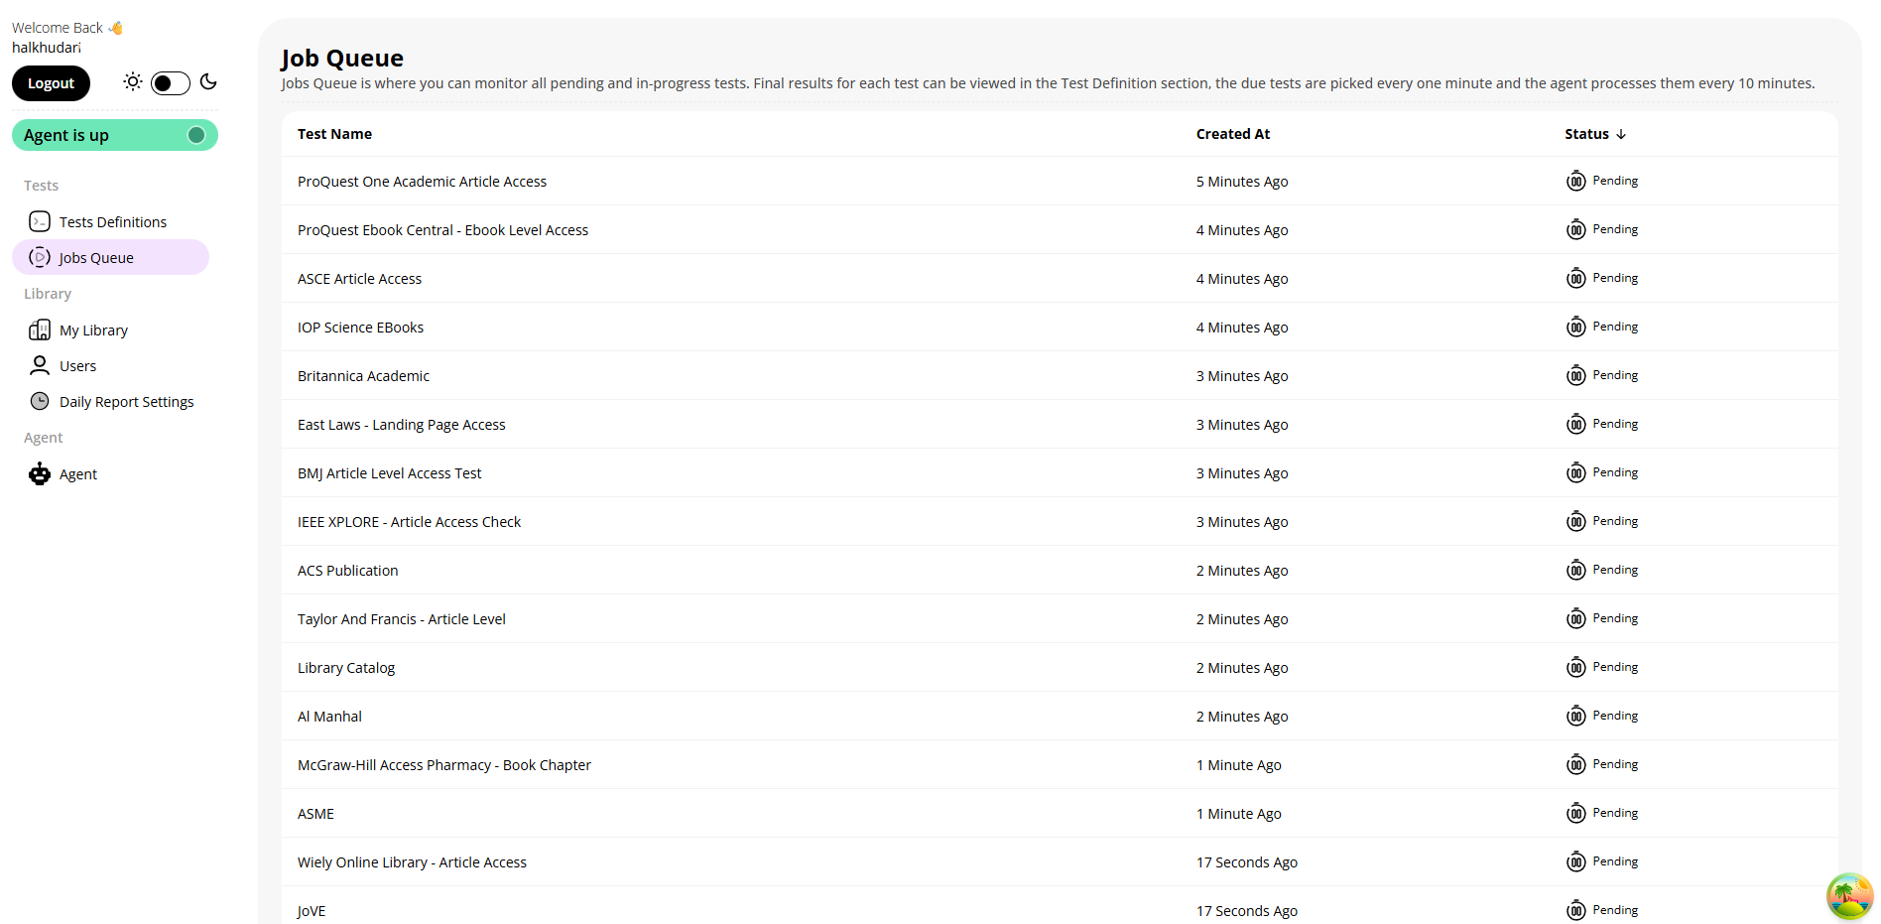Screen dimensions: 1881x924
Task: Click the My Library books icon
Action: click(x=40, y=330)
